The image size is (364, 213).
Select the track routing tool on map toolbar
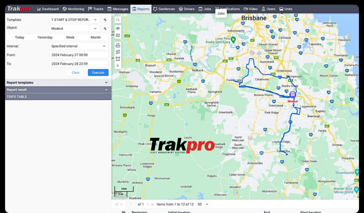click(118, 52)
